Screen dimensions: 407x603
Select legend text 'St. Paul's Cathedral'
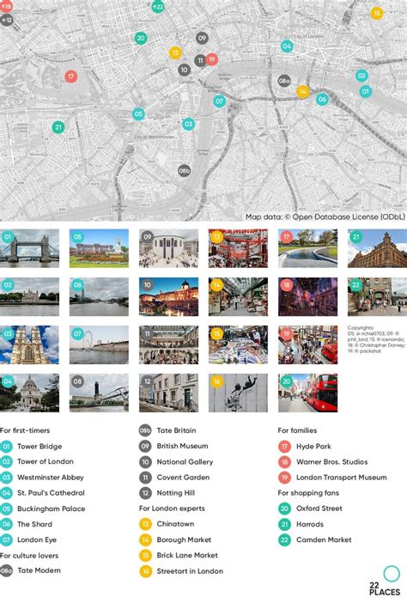point(51,493)
